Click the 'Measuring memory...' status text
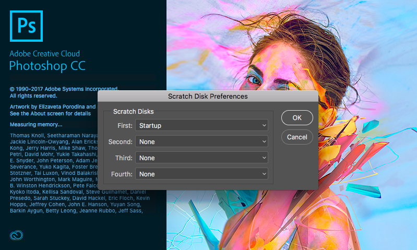This screenshot has width=417, height=250. [x=36, y=124]
